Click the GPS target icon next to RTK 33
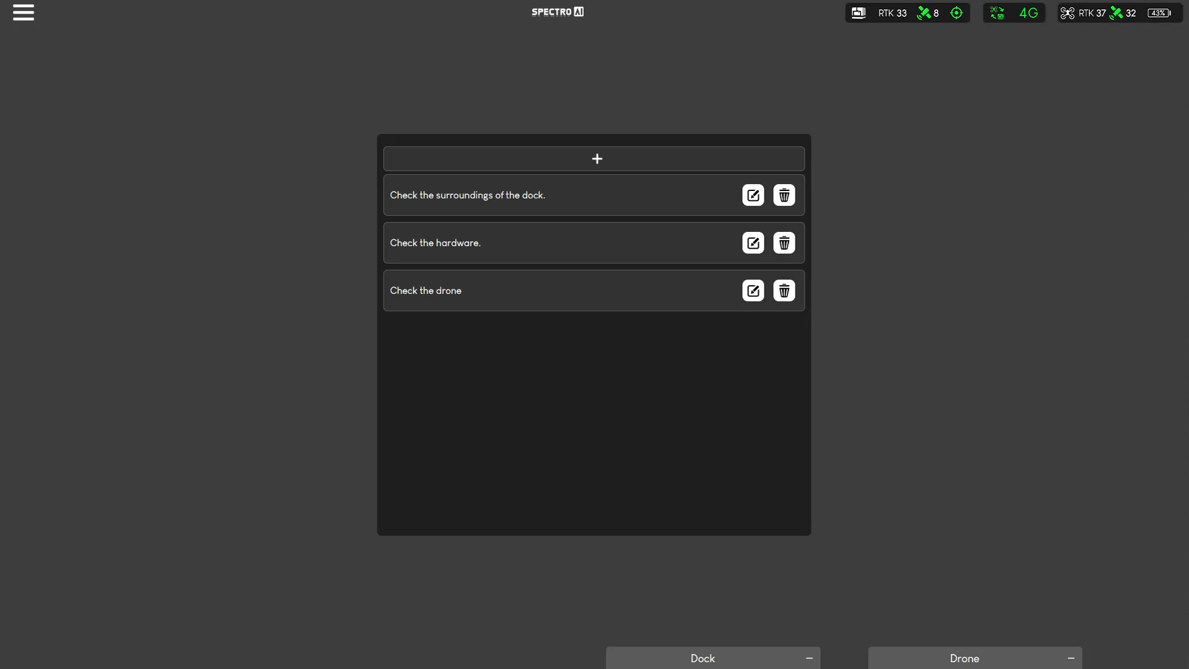The height and width of the screenshot is (669, 1189). tap(956, 12)
